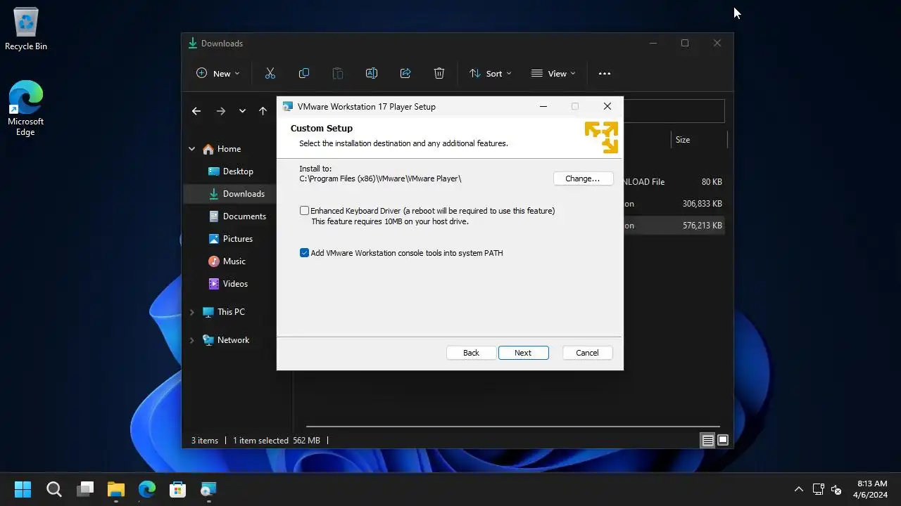Open Task View on the taskbar
This screenshot has height=506, width=901.
click(85, 489)
